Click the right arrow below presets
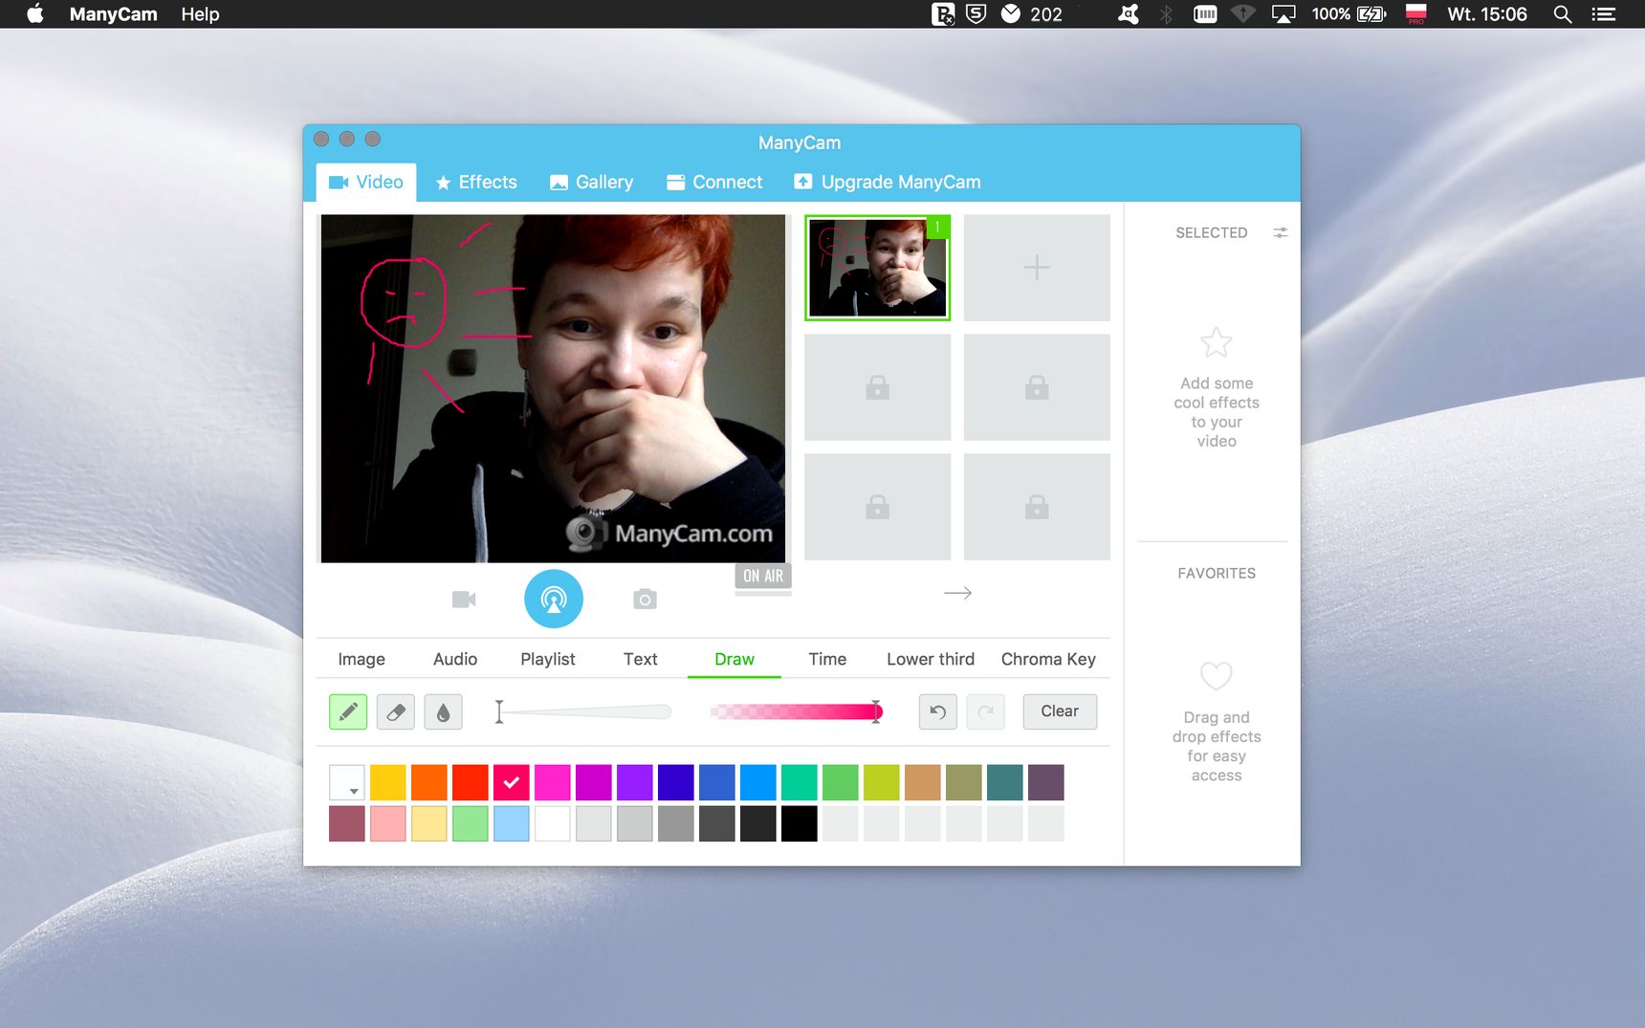 click(957, 593)
